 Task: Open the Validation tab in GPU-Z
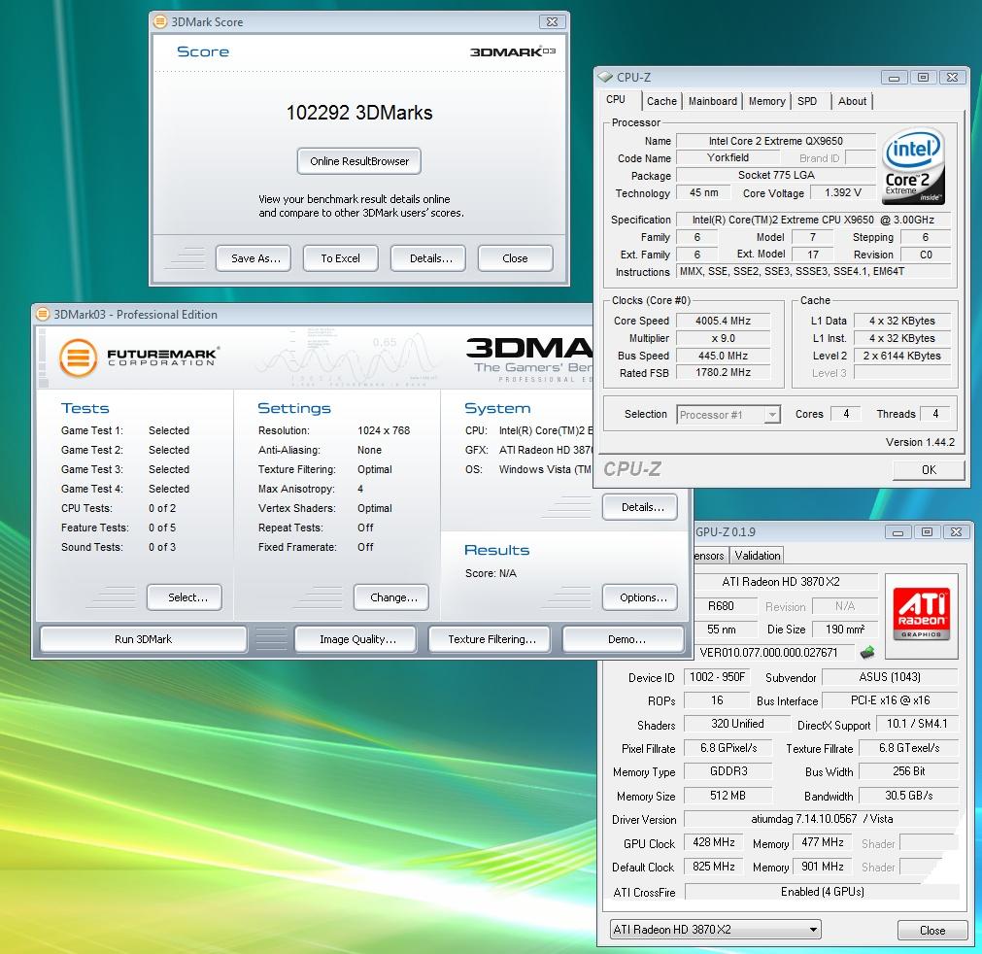coord(758,556)
